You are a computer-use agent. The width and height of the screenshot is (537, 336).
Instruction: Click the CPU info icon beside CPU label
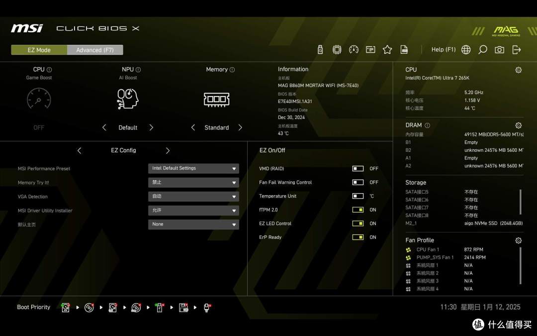[x=49, y=70]
